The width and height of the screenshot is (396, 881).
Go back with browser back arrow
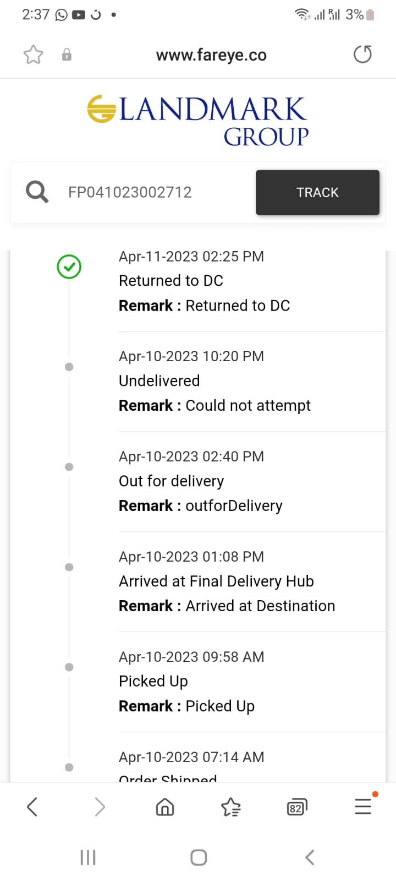point(32,807)
